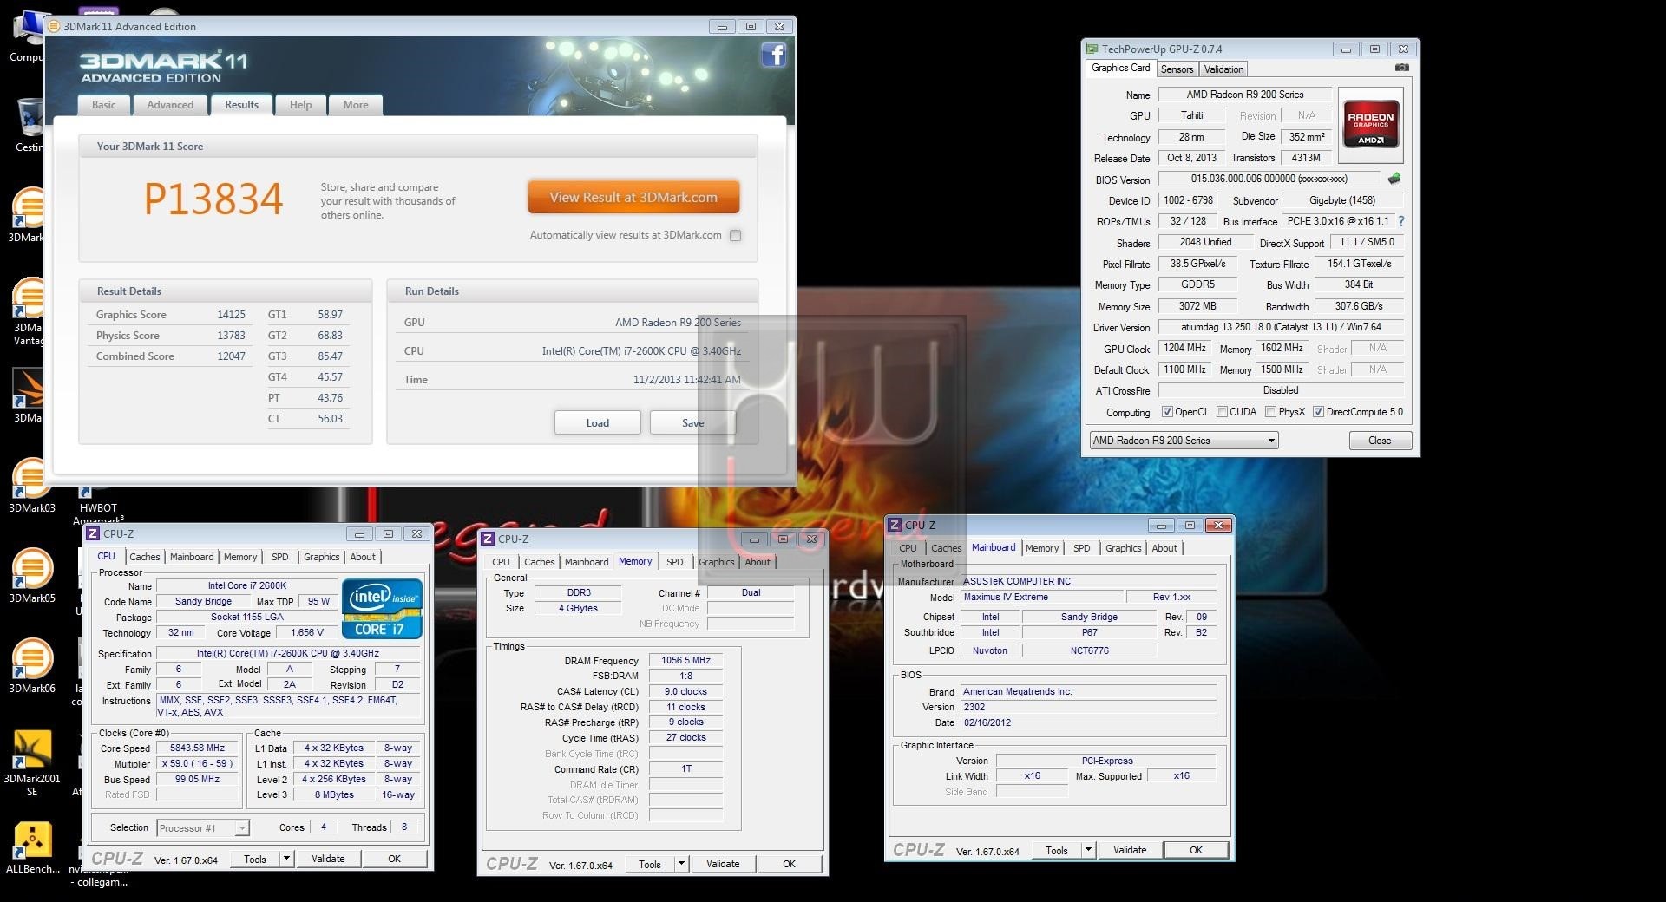Open the Recycle Bin desktop icon
Image resolution: width=1666 pixels, height=902 pixels.
pyautogui.click(x=29, y=124)
